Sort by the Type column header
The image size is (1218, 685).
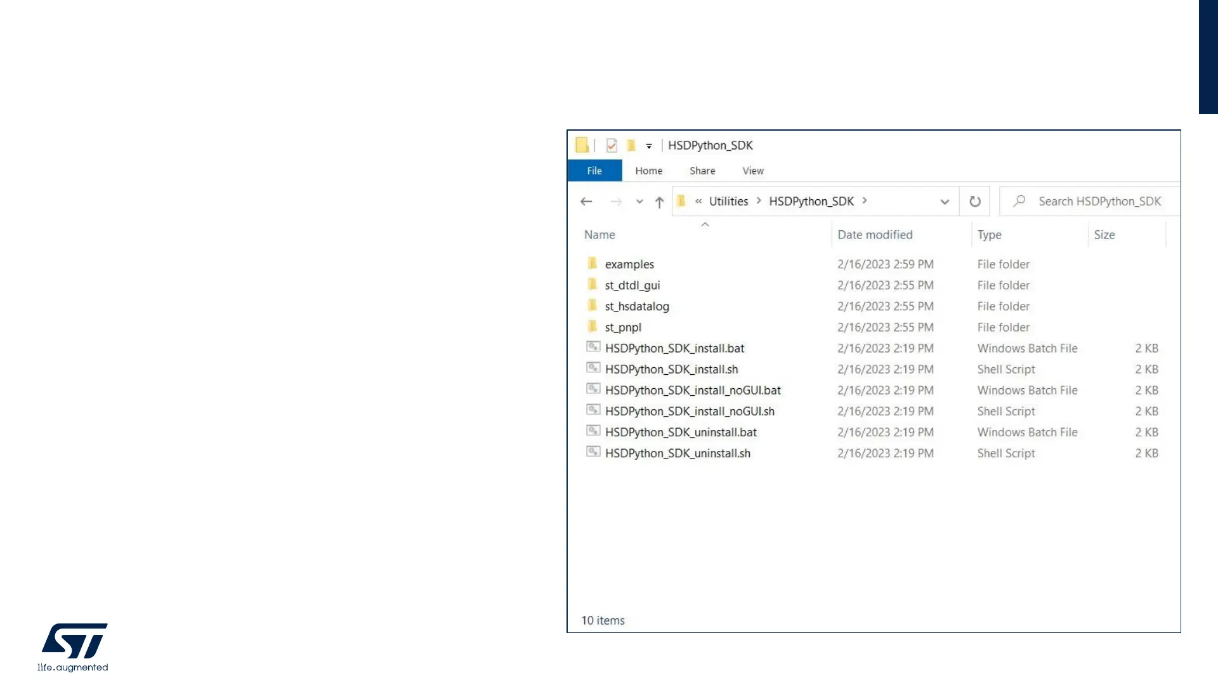pyautogui.click(x=989, y=235)
